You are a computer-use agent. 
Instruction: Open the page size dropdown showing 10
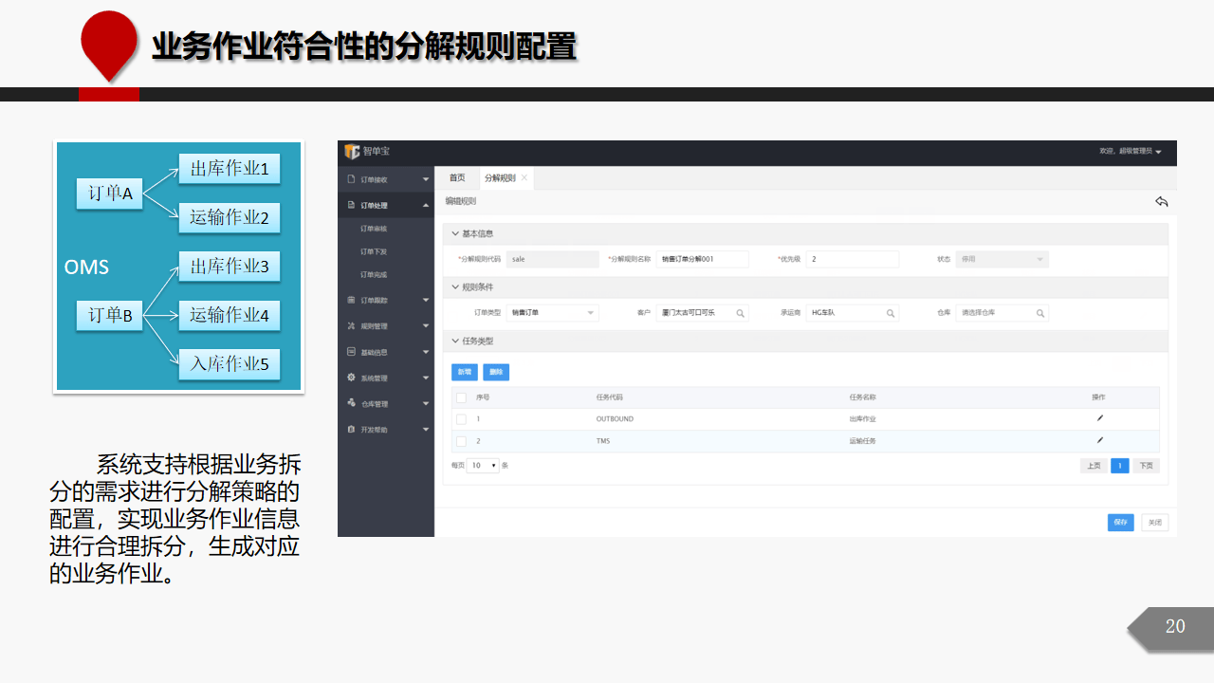tap(484, 466)
